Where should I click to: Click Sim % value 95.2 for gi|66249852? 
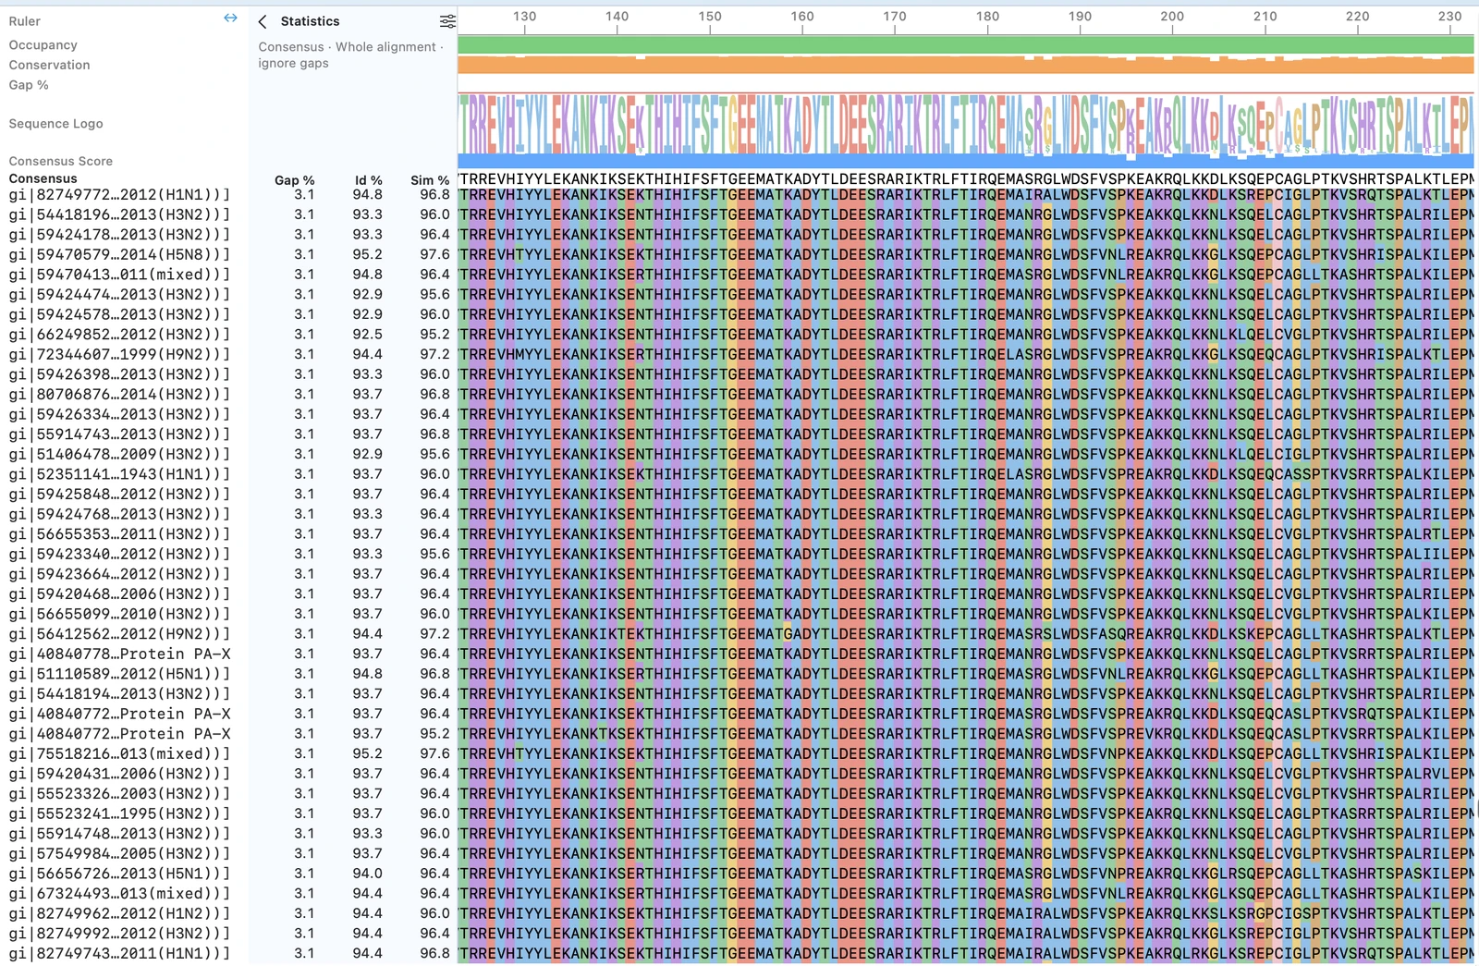434,335
